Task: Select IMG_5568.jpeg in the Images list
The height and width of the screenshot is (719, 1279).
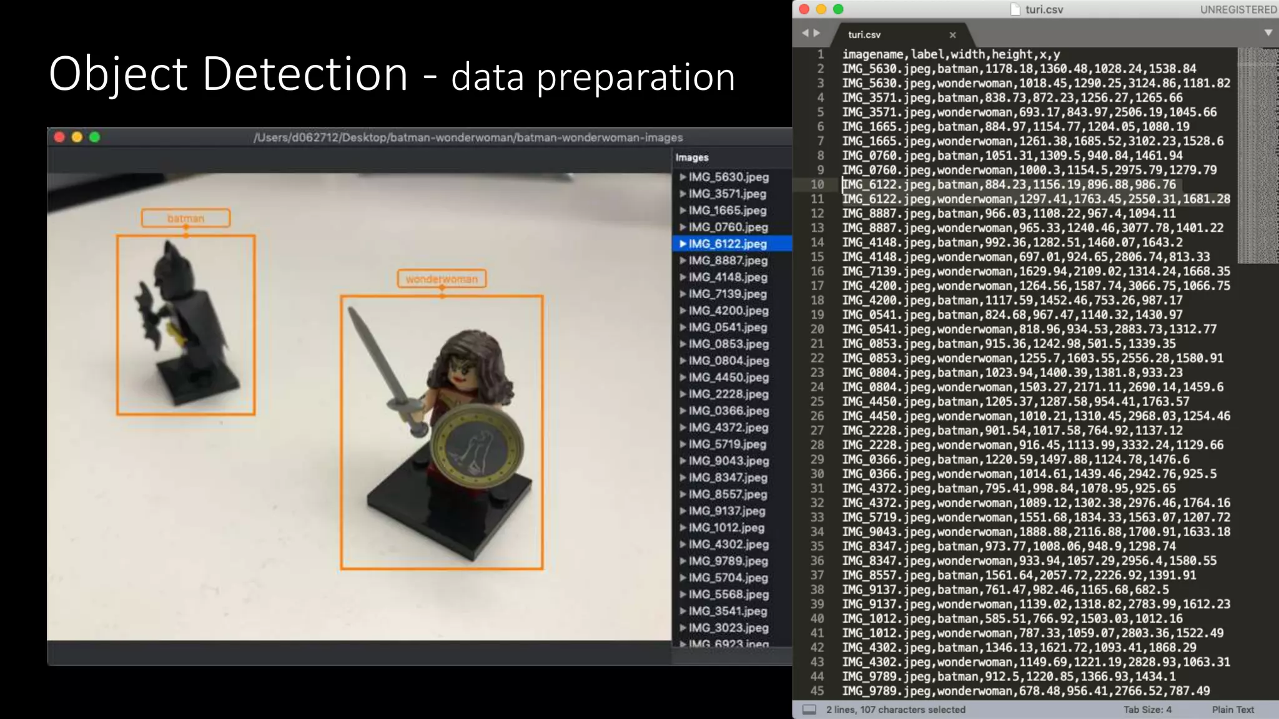Action: coord(729,595)
